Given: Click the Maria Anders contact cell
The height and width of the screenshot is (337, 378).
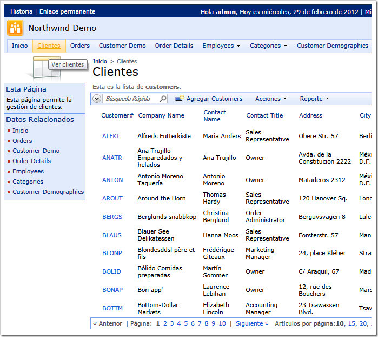Looking at the screenshot, I should 222,136.
